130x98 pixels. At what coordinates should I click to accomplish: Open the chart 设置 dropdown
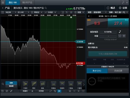click(79, 12)
